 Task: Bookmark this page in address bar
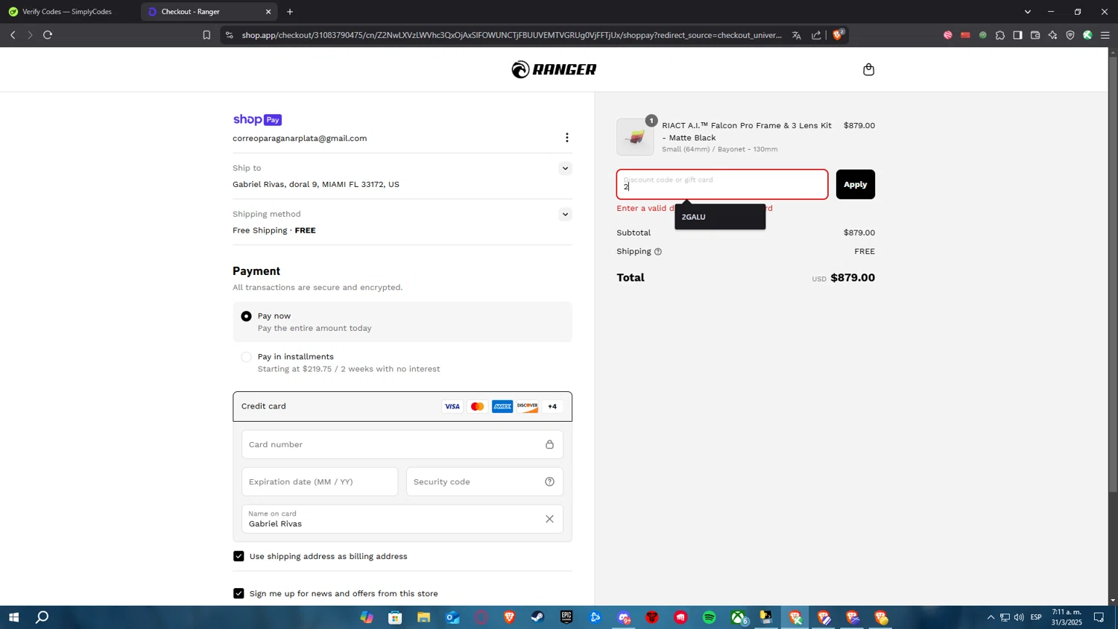pos(206,35)
